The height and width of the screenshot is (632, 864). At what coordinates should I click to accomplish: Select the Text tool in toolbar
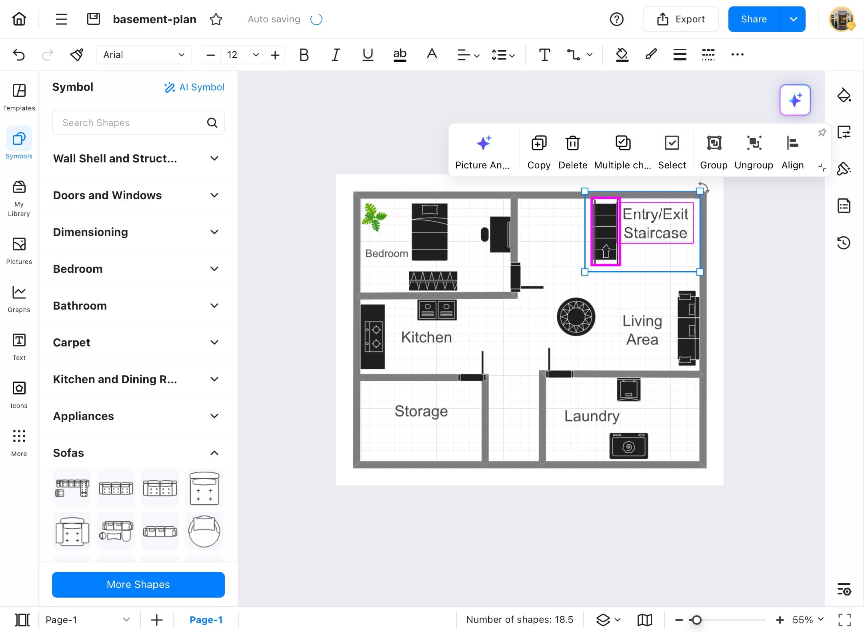click(x=544, y=55)
